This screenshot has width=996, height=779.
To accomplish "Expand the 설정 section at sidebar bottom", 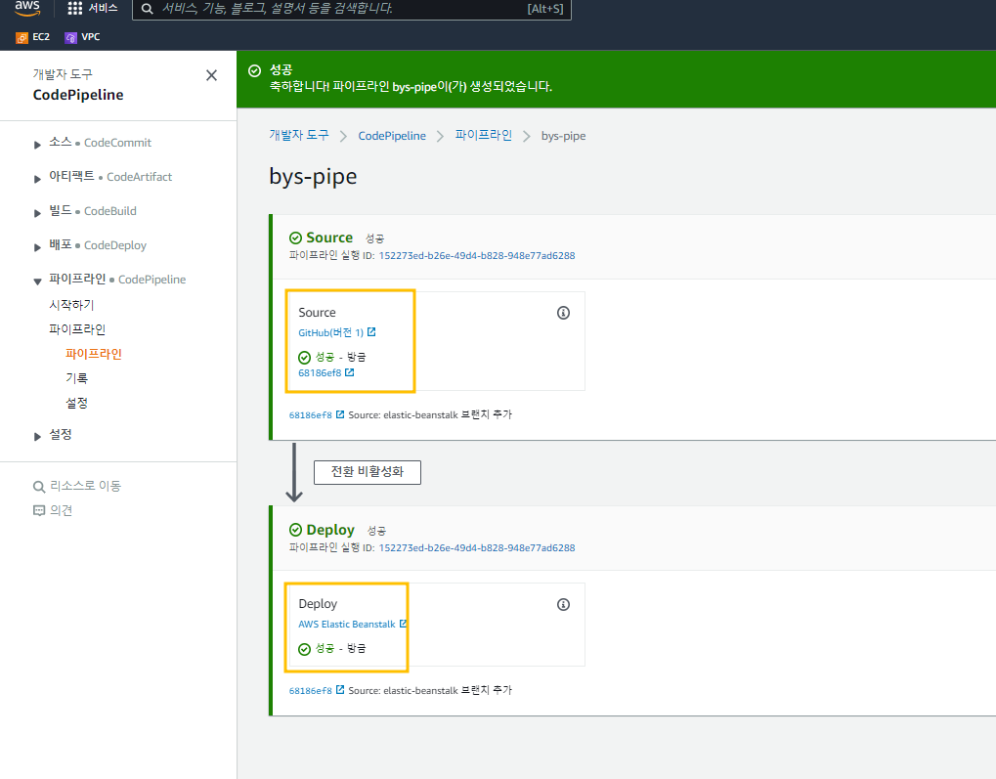I will 37,437.
